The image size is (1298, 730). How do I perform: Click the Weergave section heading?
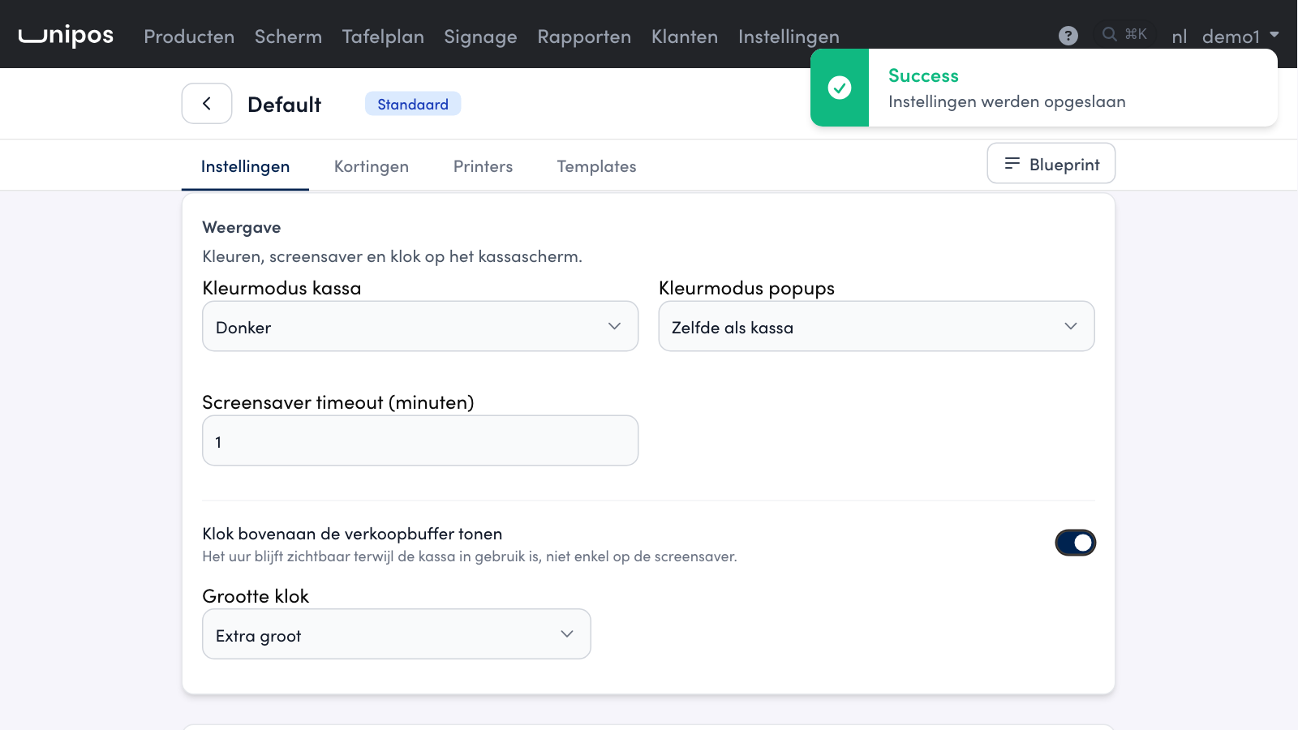(x=241, y=227)
